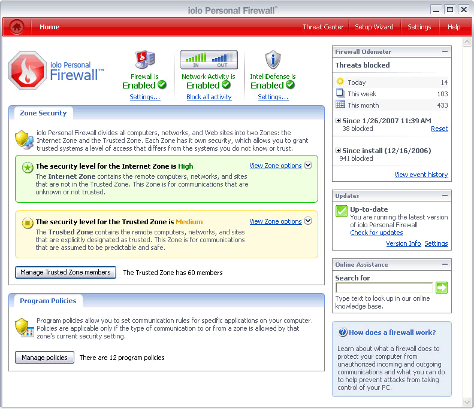Screen dimensions: 474x409
Task: Click the Trusted Zone yellow icon
Action: (x=28, y=223)
